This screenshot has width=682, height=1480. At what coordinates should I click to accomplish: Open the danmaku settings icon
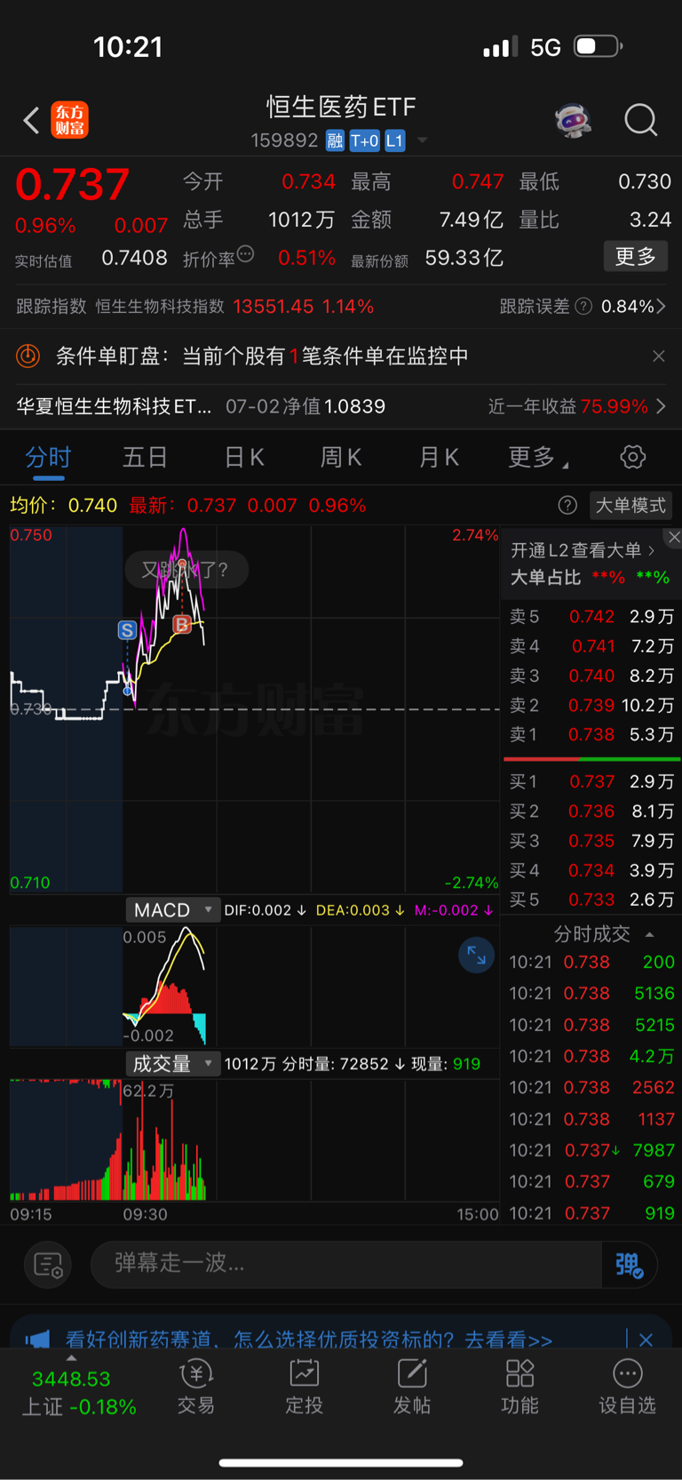[x=48, y=1265]
